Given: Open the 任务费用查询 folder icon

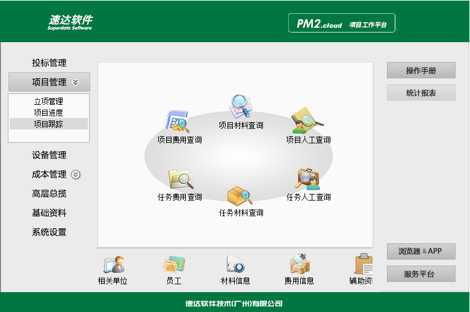Looking at the screenshot, I should (181, 179).
